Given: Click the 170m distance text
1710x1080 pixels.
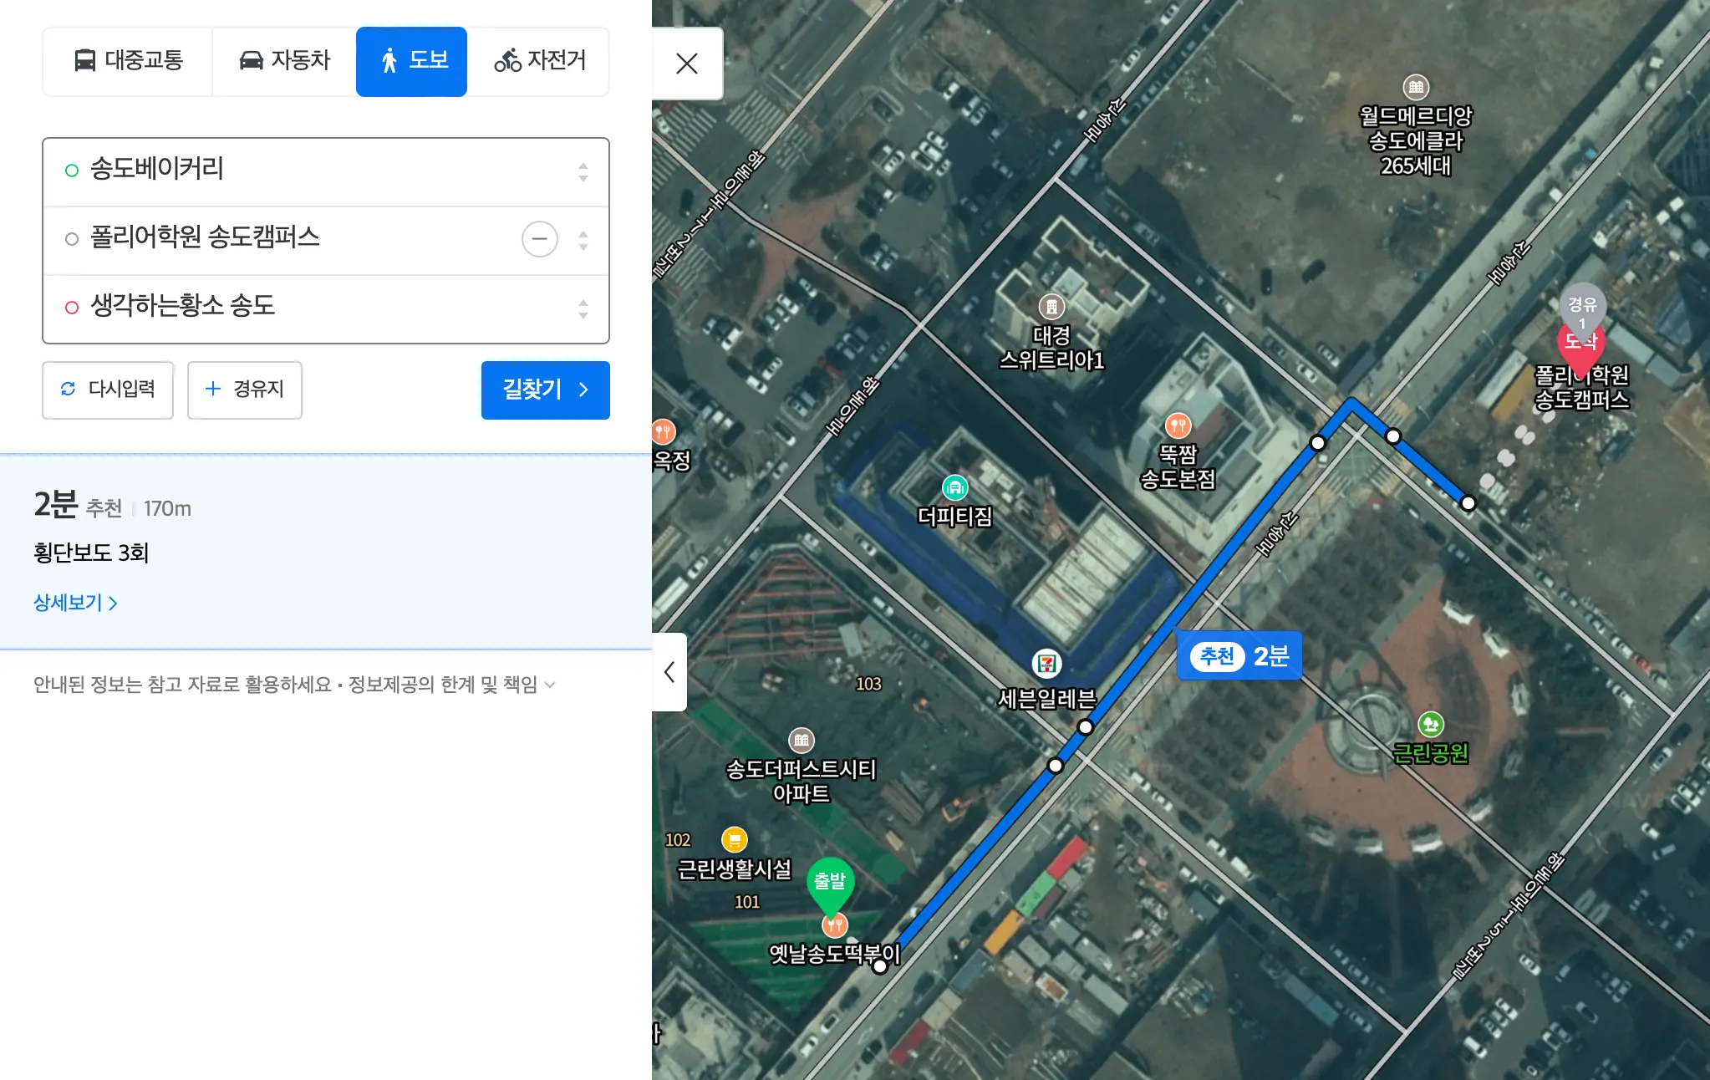Looking at the screenshot, I should (167, 509).
